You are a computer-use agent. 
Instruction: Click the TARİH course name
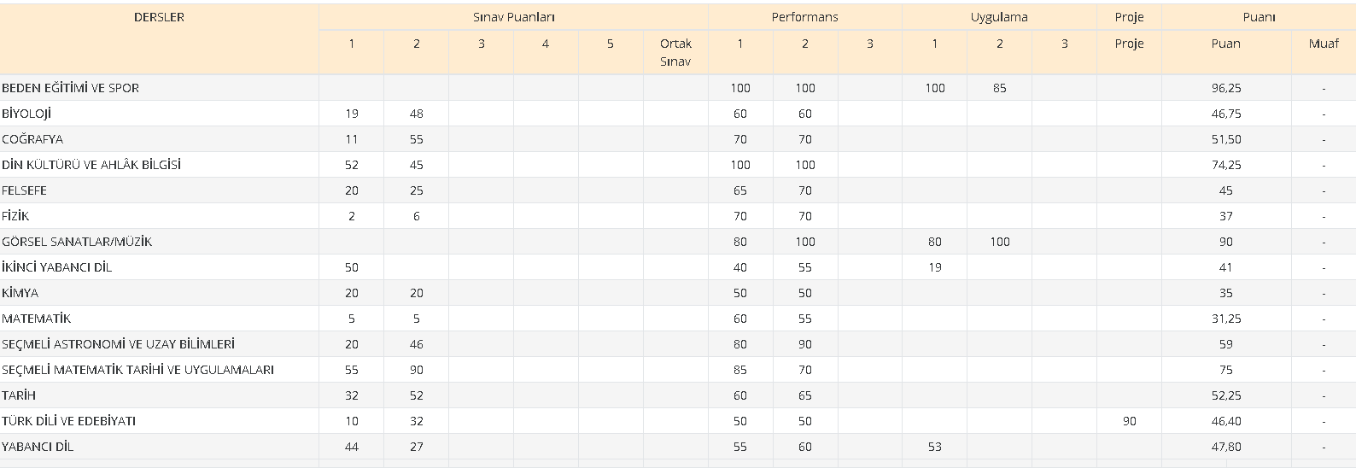[19, 395]
